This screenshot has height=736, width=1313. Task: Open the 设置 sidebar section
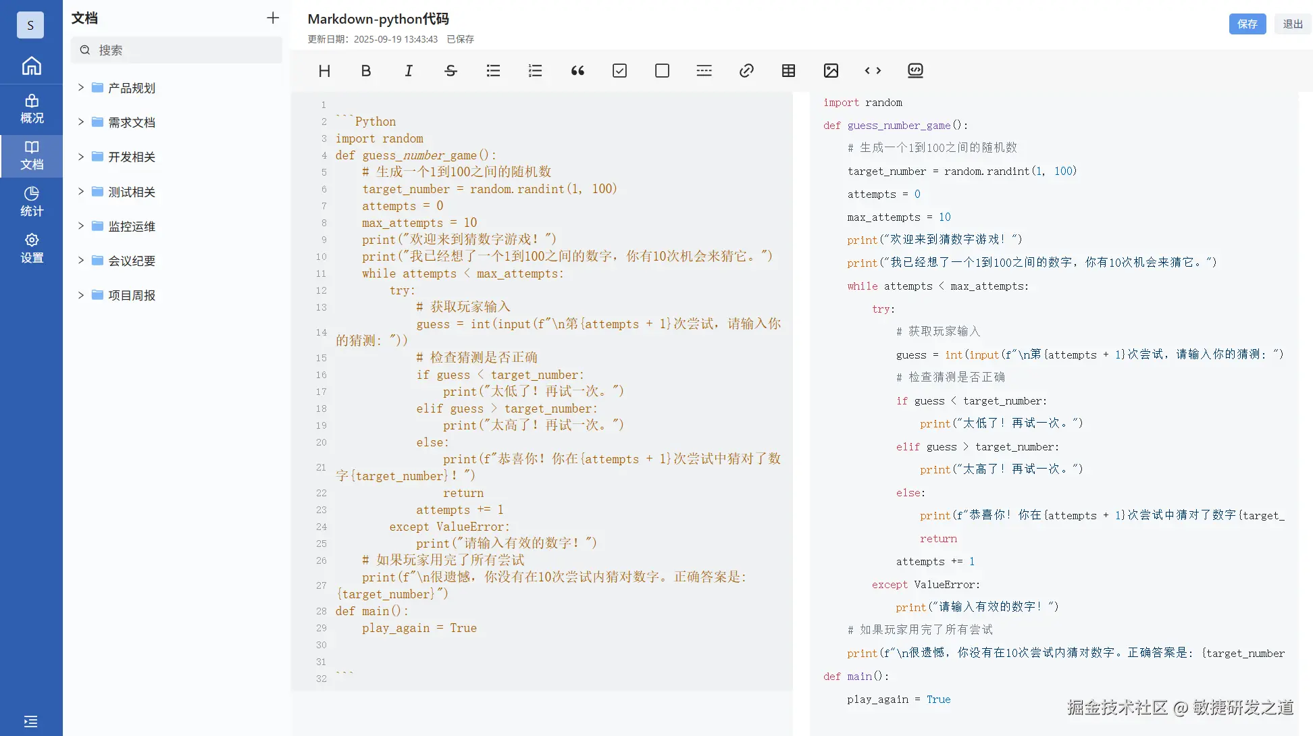pyautogui.click(x=31, y=248)
